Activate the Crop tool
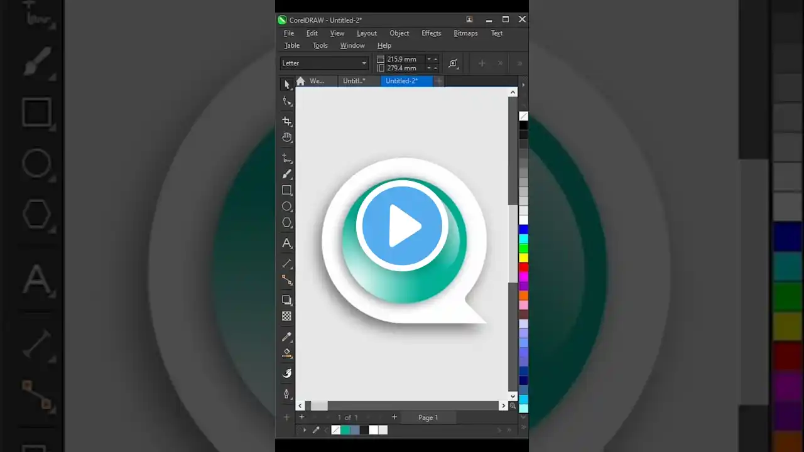This screenshot has width=804, height=452. (287, 121)
